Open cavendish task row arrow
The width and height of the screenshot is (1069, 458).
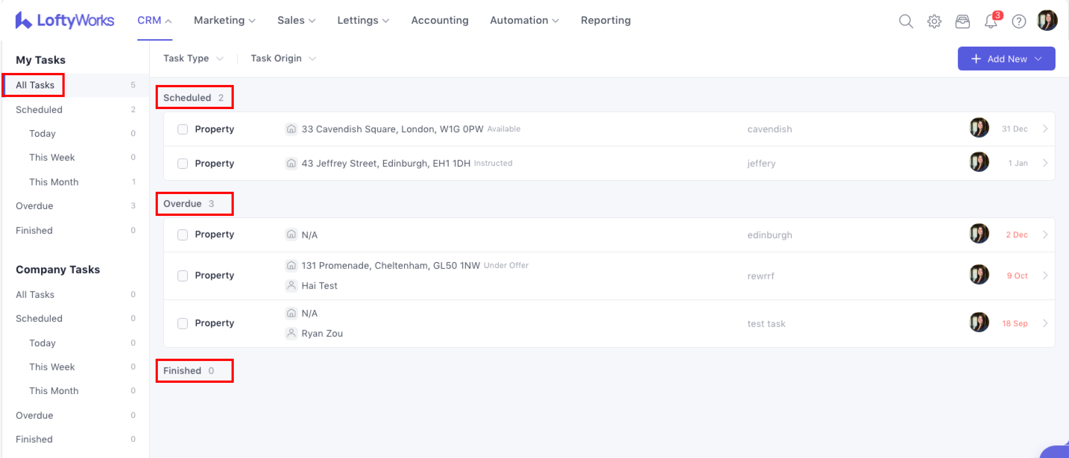[1045, 129]
